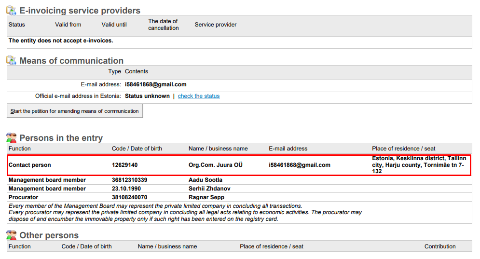Click Name / business name header in Persons table
This screenshot has height=259, width=480.
click(218, 149)
